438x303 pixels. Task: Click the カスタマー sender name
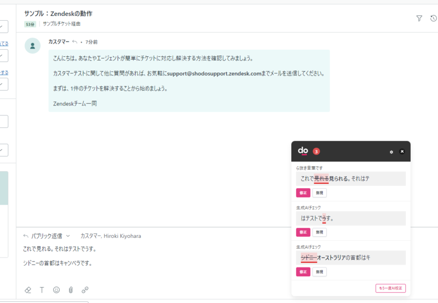pos(59,42)
